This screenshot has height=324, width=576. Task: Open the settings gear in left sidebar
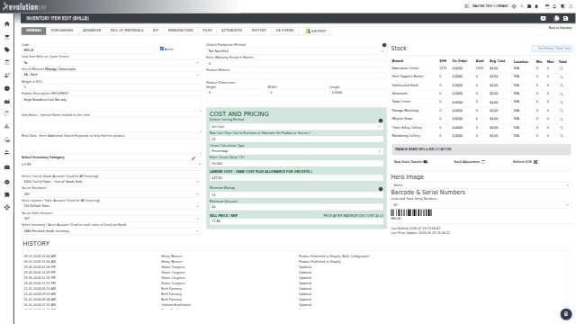[7, 182]
